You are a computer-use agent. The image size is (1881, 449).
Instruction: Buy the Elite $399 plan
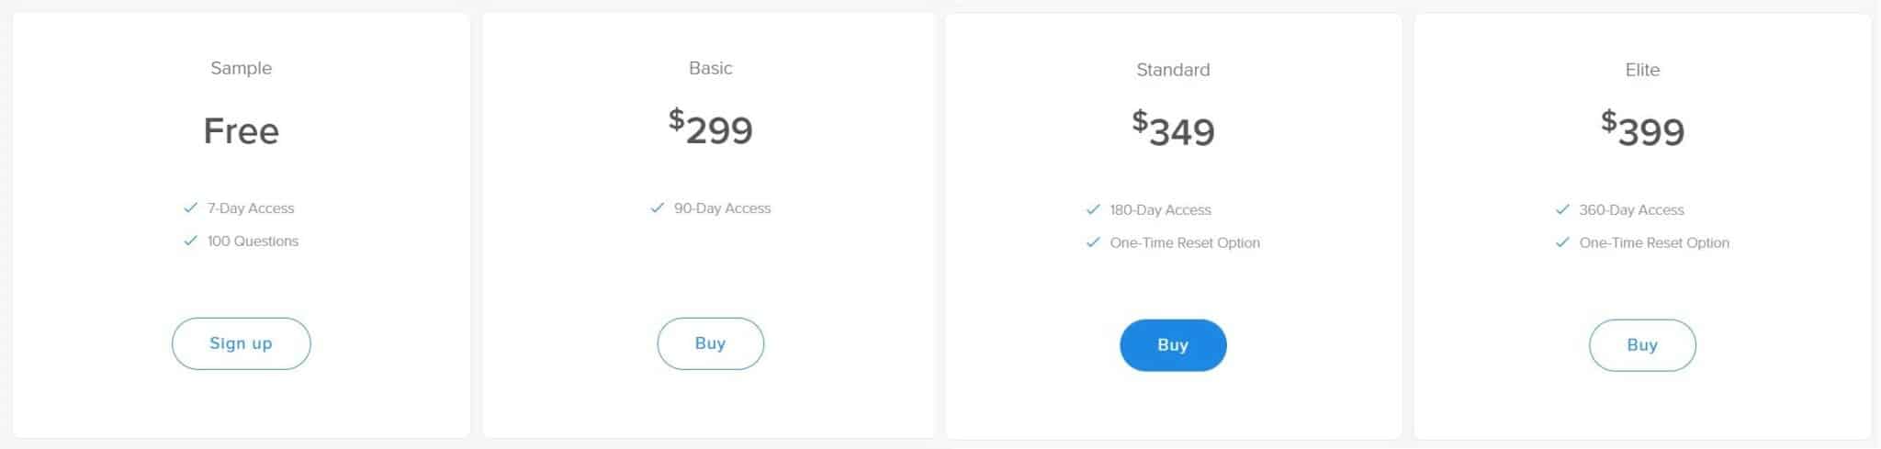point(1642,345)
